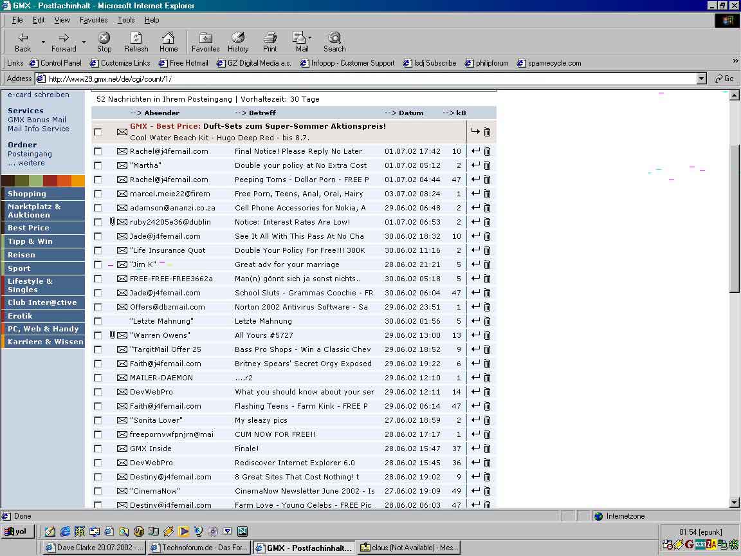Click attachment paperclip on ruby24205e36@dublin row
Screen dimensions: 741x556
[x=113, y=222]
